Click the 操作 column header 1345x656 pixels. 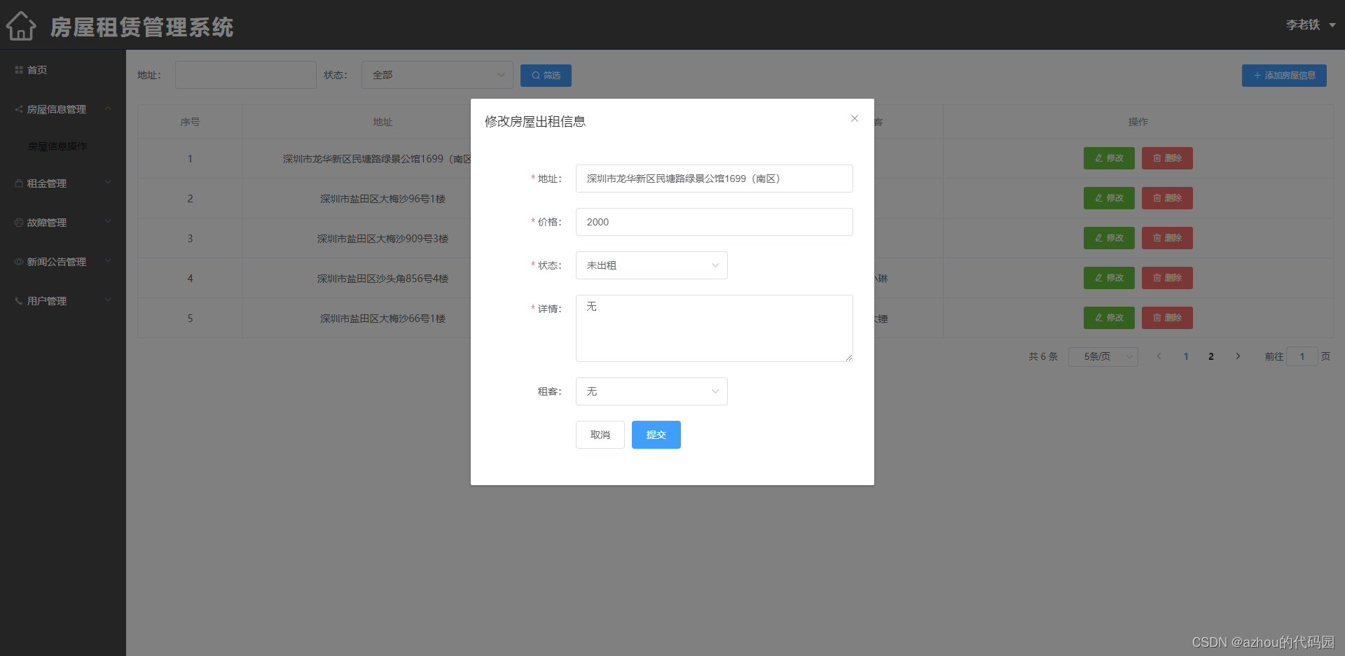[1138, 122]
